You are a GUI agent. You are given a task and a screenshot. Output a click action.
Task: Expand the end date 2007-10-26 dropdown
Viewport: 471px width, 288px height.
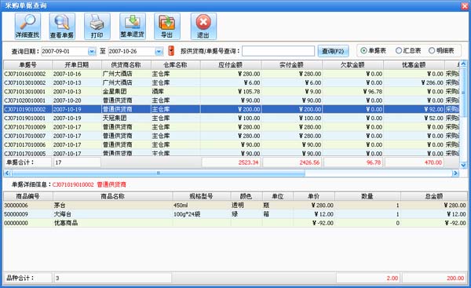click(x=159, y=52)
